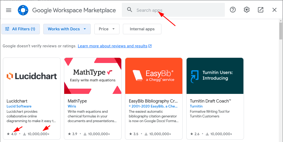Close the Marketplace dialog

(274, 10)
